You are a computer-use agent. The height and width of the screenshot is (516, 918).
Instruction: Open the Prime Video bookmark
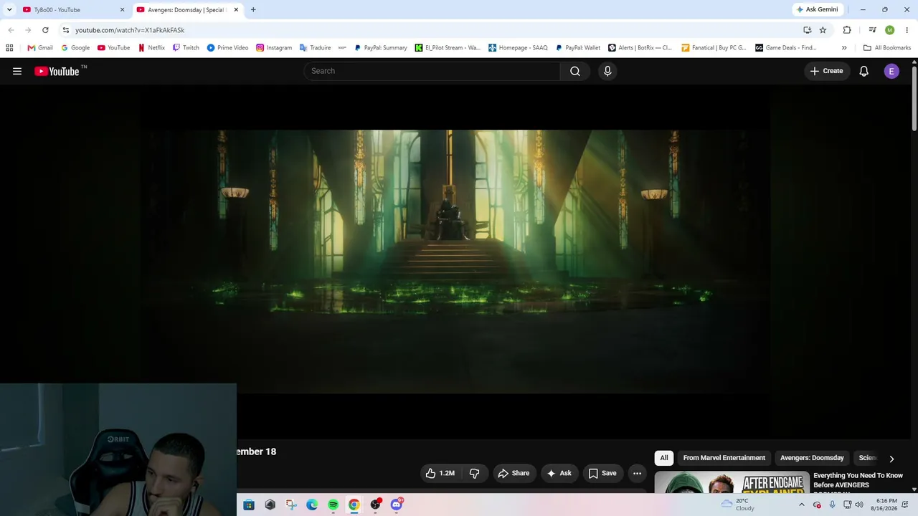[x=227, y=48]
